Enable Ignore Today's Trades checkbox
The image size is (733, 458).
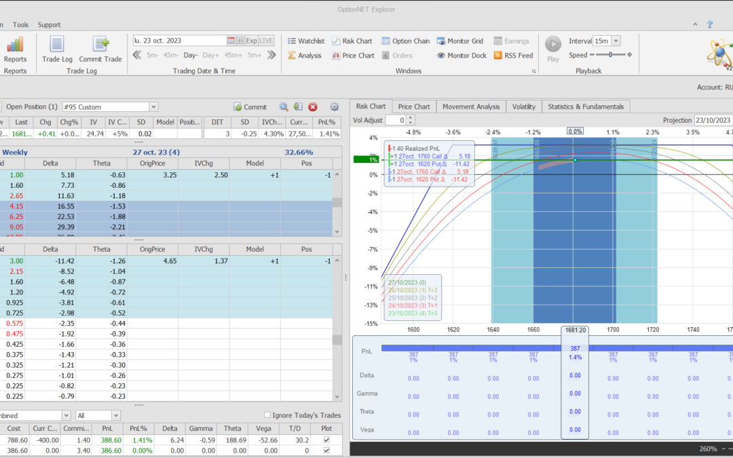pos(267,415)
